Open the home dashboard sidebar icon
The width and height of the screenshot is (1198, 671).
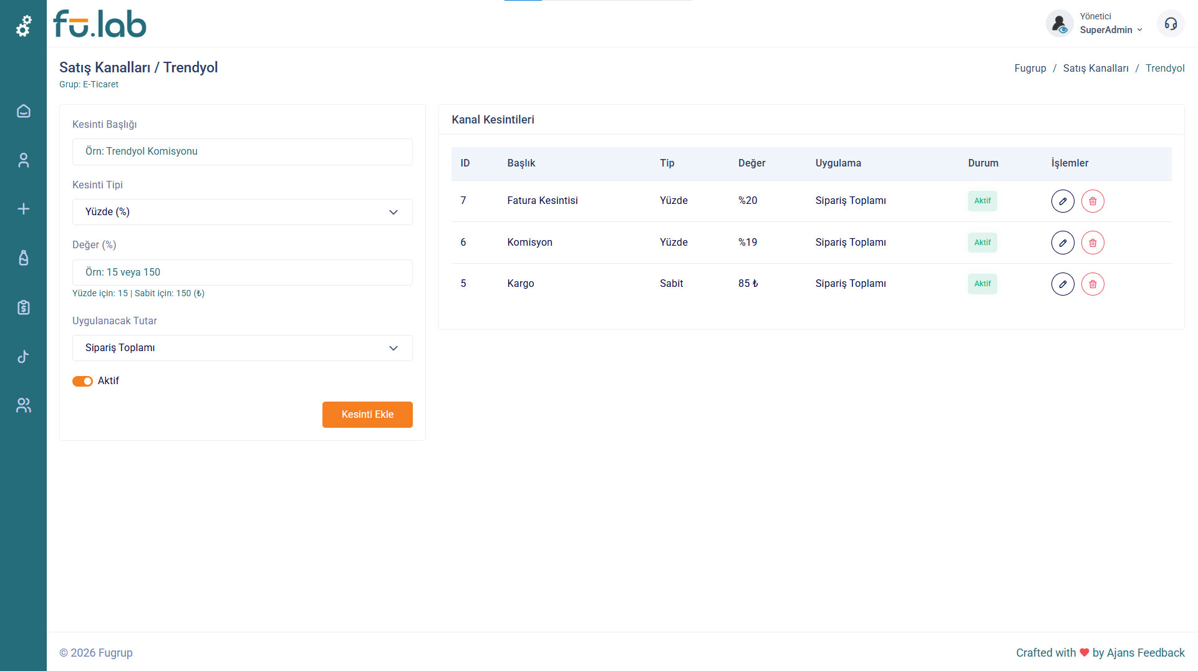tap(24, 111)
